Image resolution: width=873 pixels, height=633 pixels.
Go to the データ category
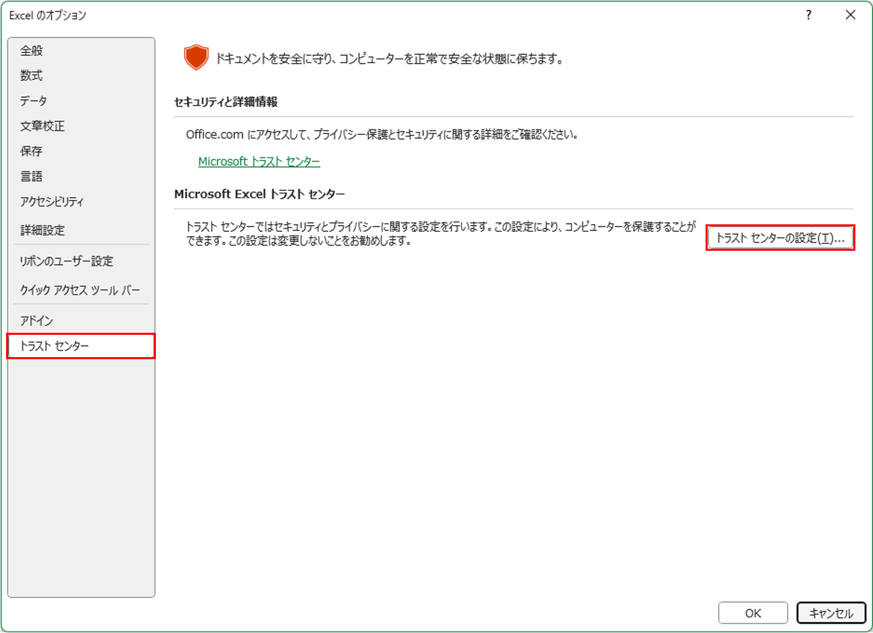tap(81, 100)
